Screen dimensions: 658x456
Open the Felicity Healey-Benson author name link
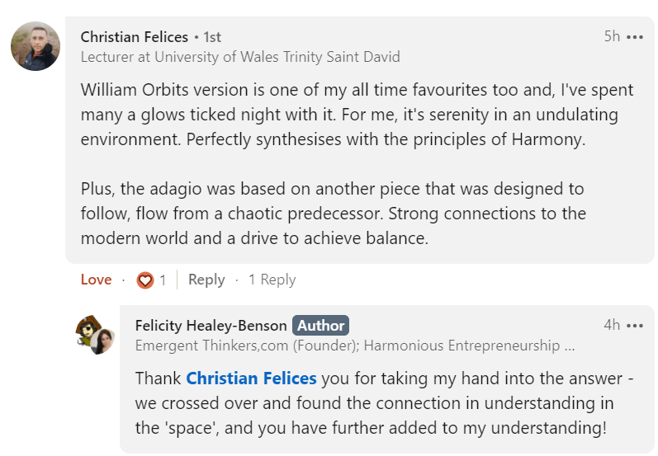click(x=211, y=325)
